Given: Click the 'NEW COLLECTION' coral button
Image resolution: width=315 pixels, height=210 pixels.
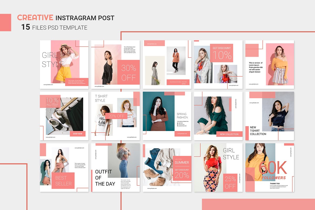Looking at the screenshot, I should click(229, 134).
